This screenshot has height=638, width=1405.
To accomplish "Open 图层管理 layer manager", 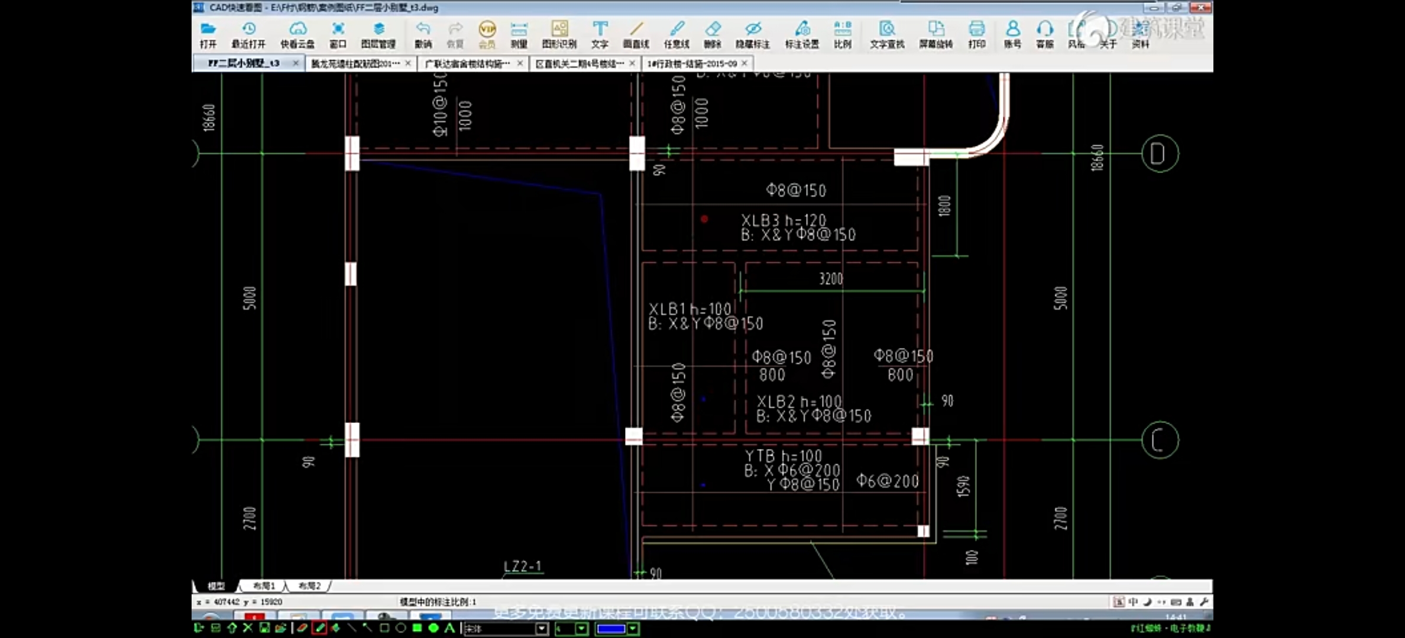I will click(378, 35).
